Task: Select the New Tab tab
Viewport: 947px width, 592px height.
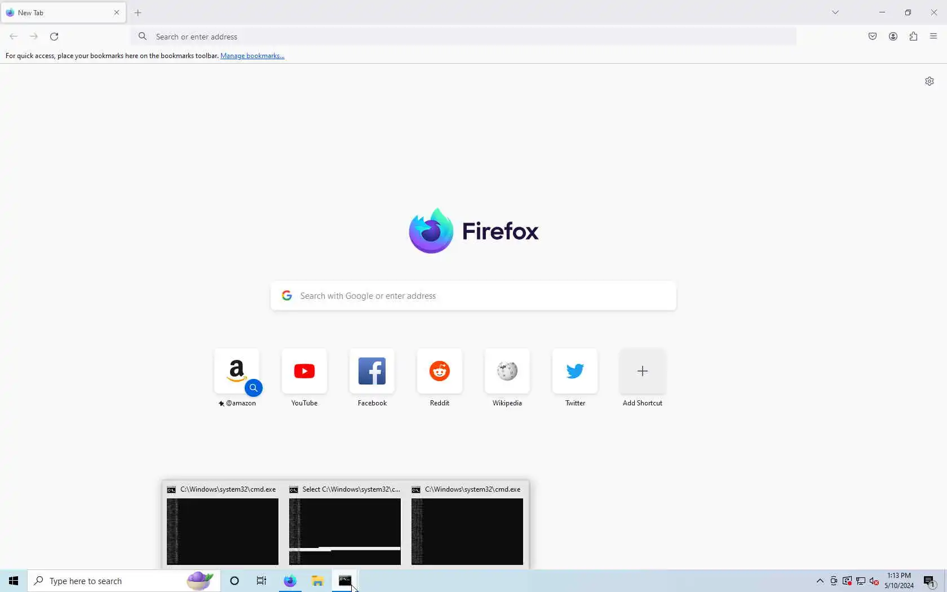Action: tap(63, 12)
